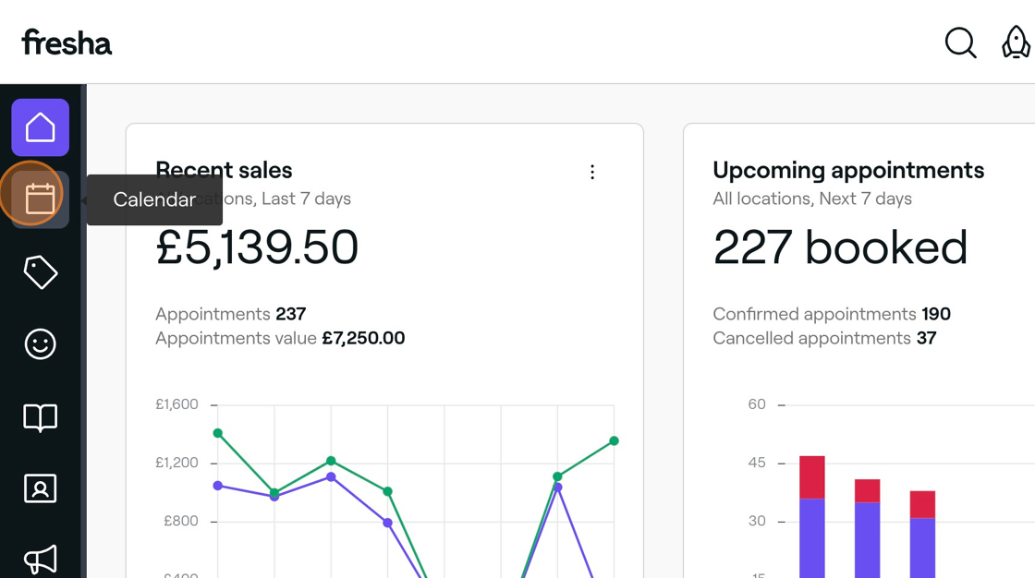Click Confirmed appointments 190 text
1035x578 pixels.
(832, 313)
